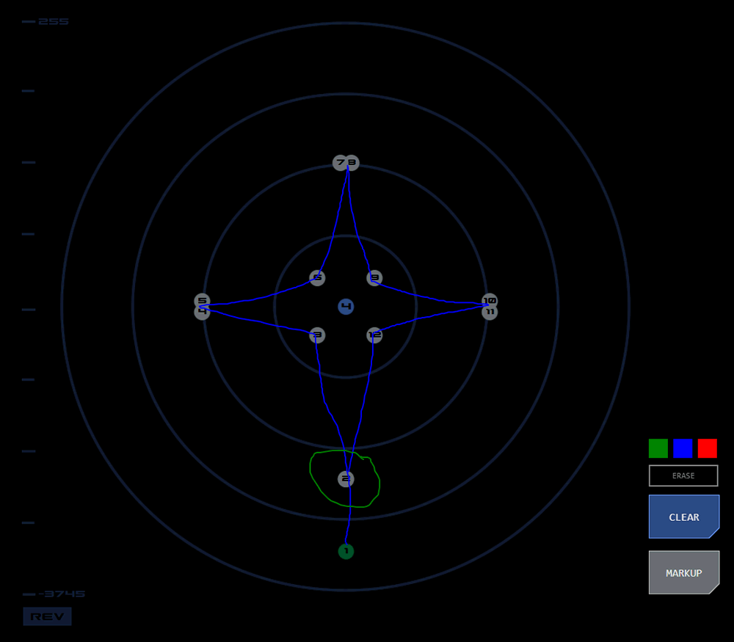
Task: Click the blue center marker
Action: (346, 307)
